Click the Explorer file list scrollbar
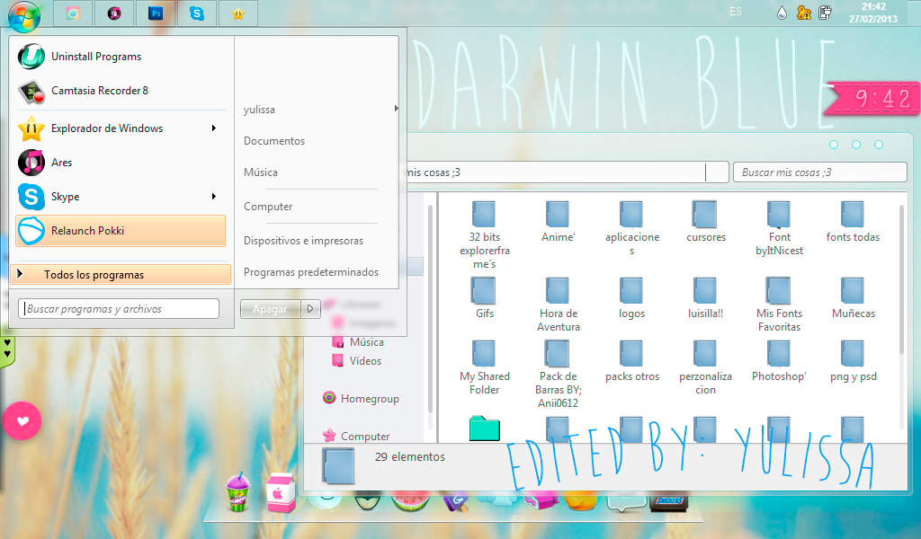Screen dimensions: 921x539 pos(903,278)
